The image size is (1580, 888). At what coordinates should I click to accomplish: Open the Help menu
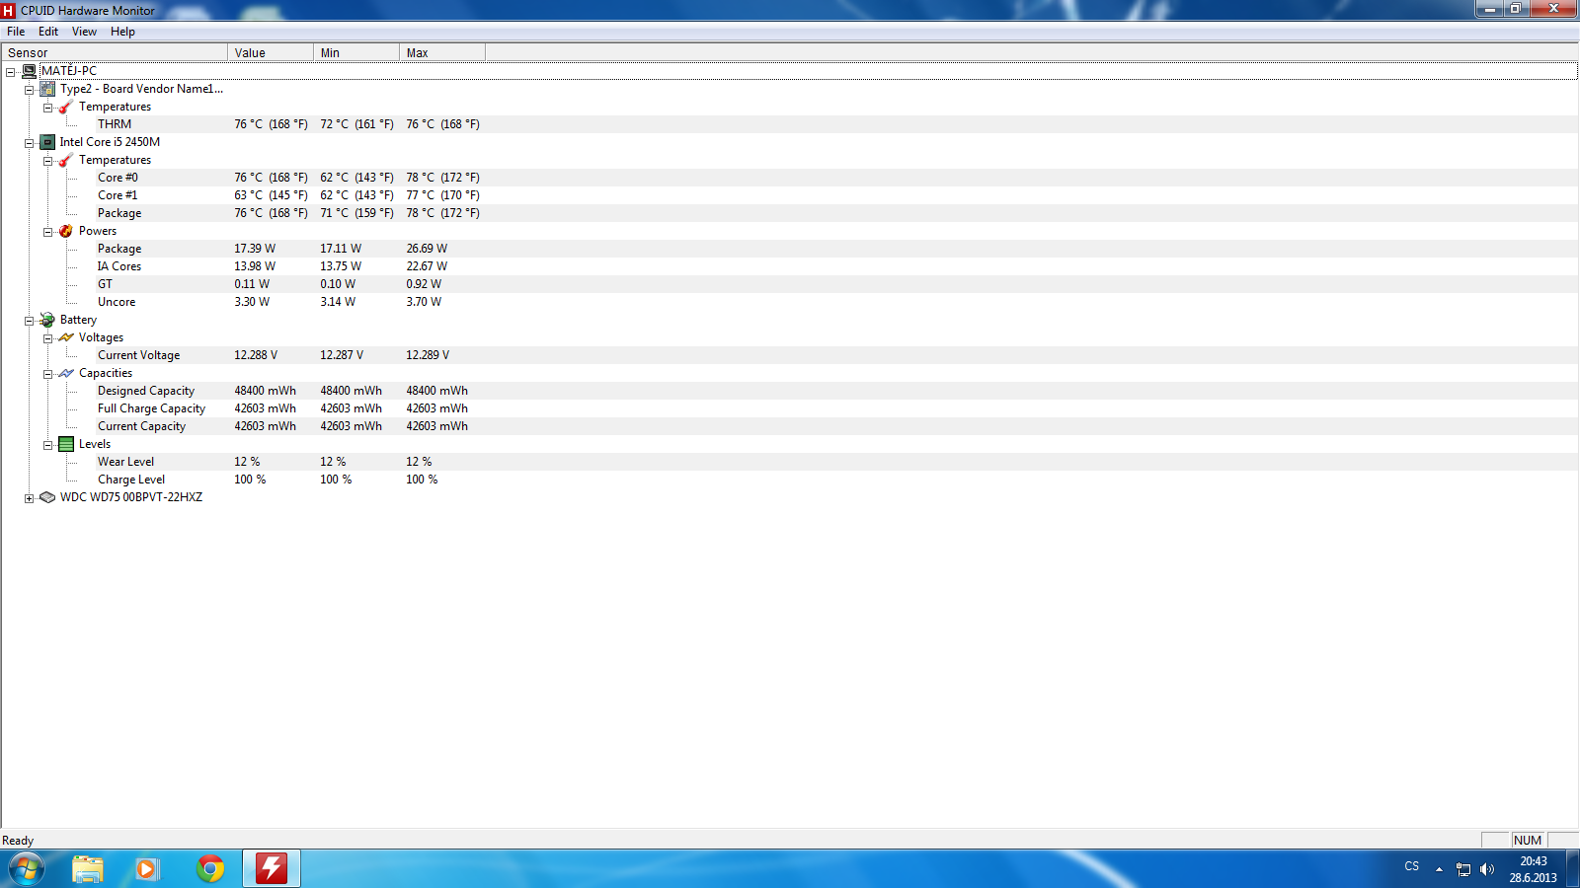coord(122,32)
